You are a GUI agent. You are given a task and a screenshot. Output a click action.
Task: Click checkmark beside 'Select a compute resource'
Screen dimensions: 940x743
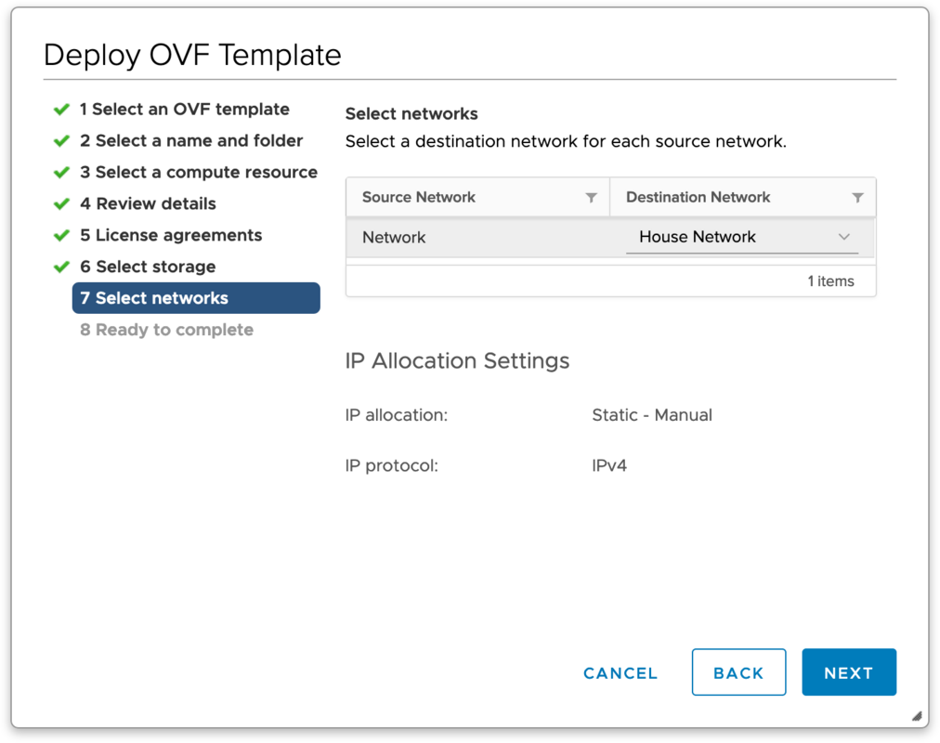click(x=61, y=172)
